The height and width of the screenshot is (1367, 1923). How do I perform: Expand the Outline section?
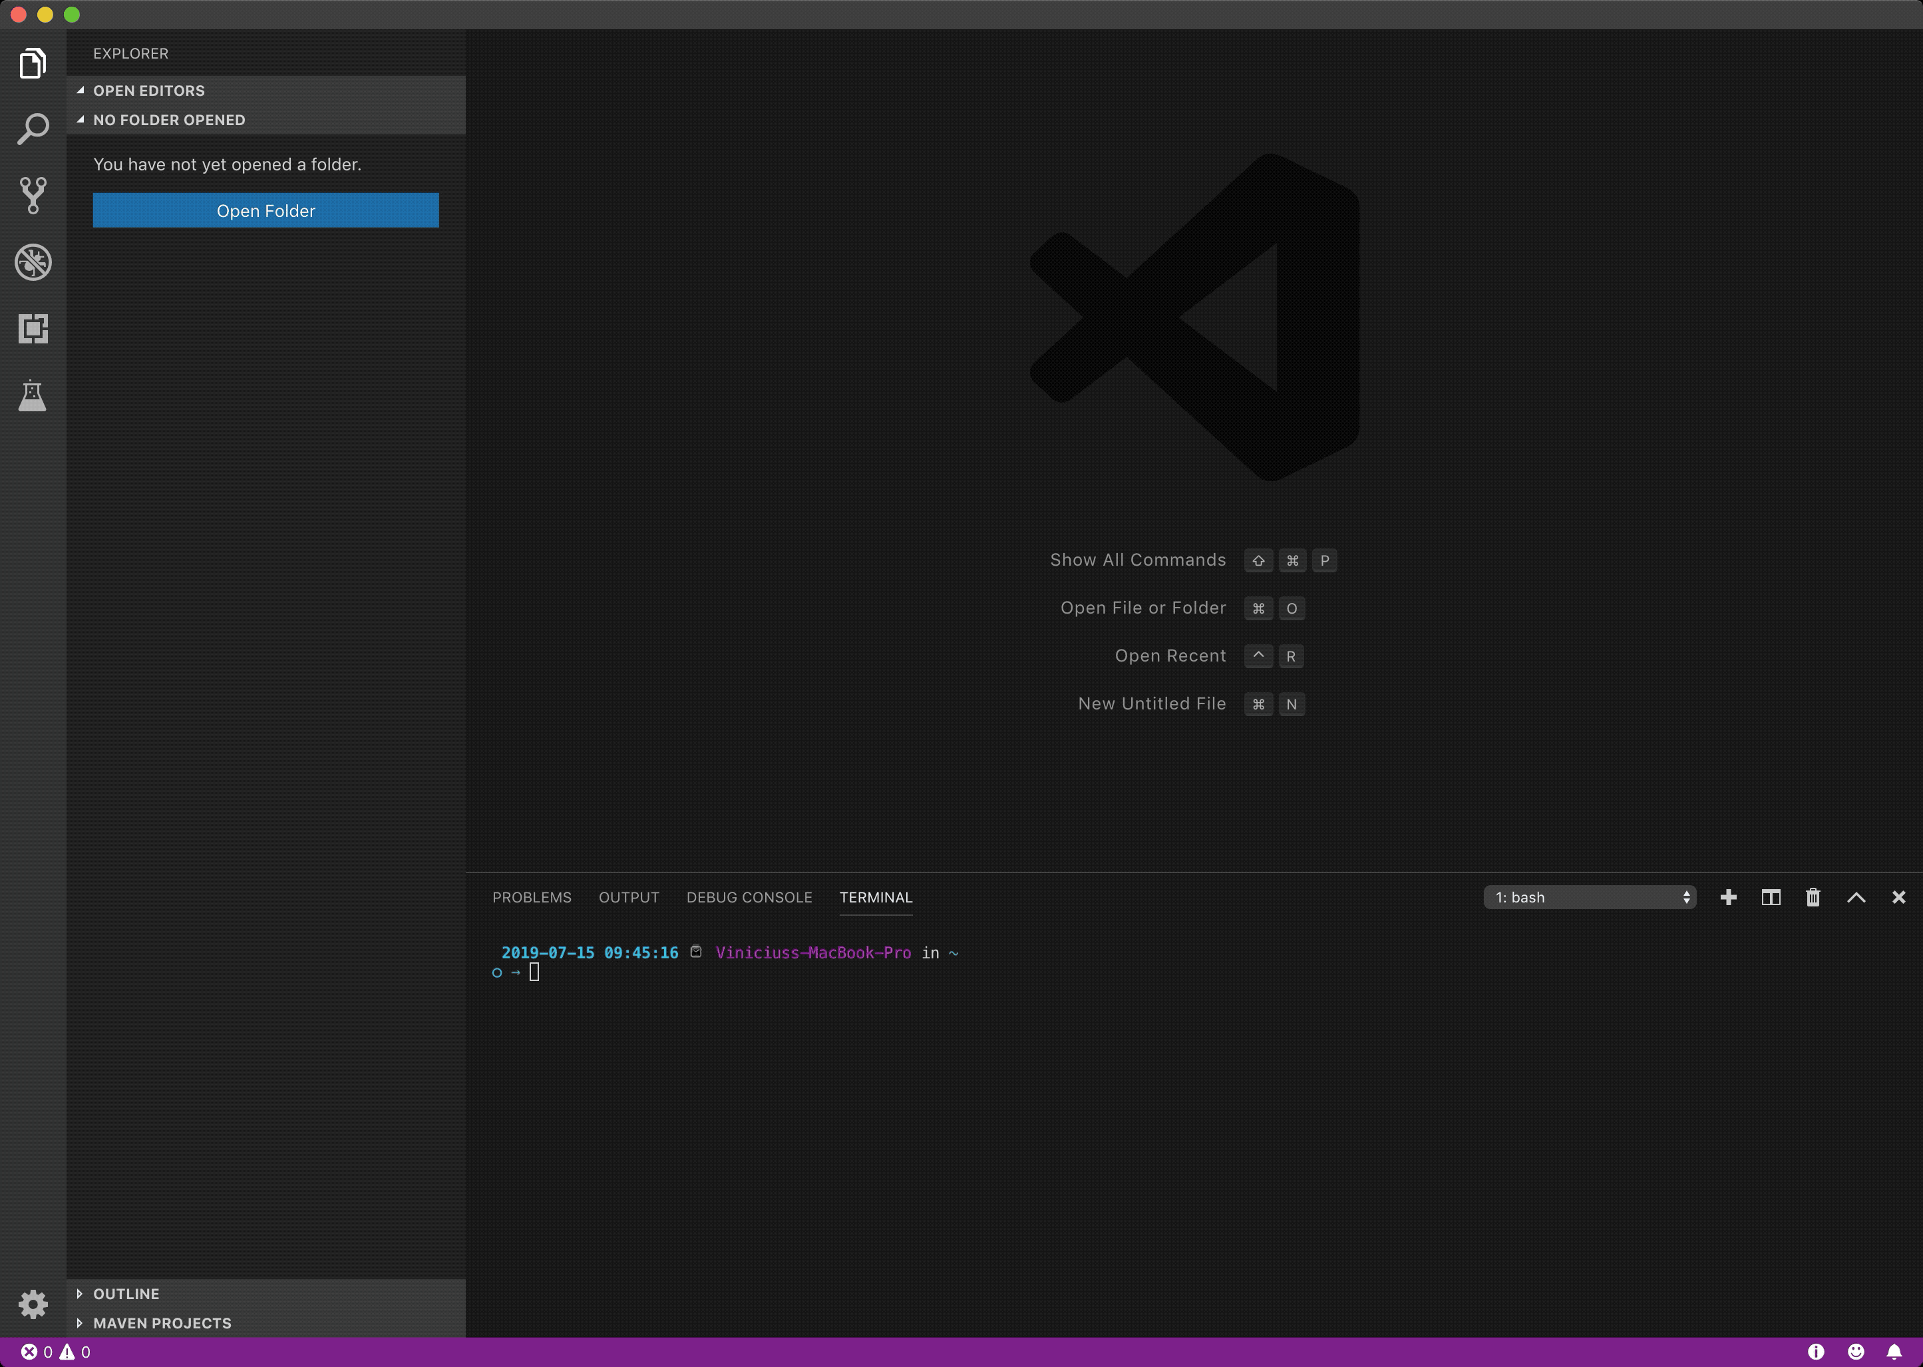(x=126, y=1294)
